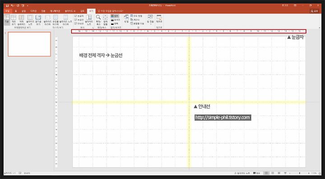
Task: Open the Notes Master view
Action: (66, 20)
